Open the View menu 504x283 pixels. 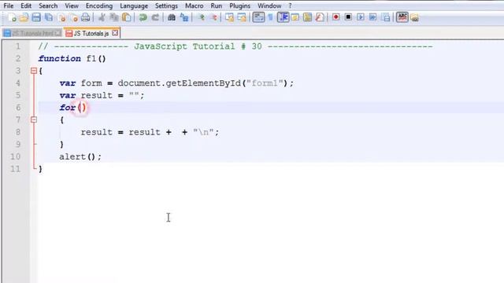72,6
